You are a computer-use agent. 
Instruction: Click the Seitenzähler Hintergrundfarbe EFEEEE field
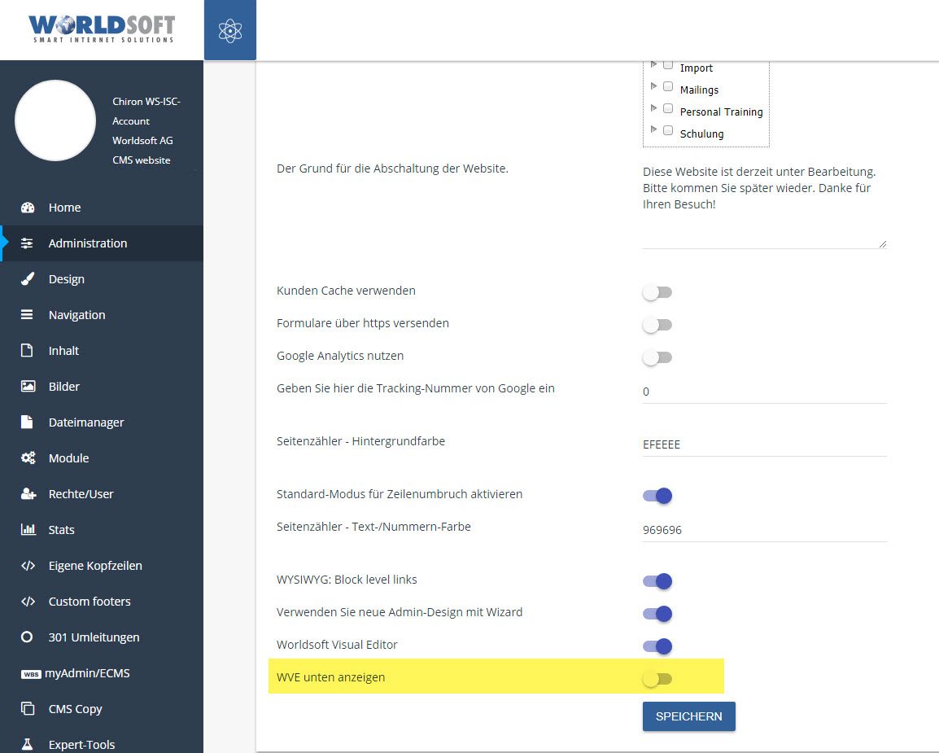763,444
